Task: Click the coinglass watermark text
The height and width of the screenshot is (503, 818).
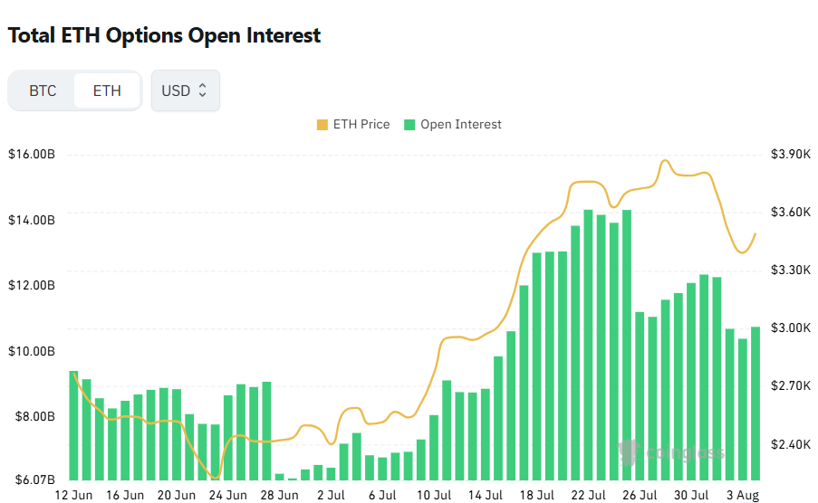Action: pyautogui.click(x=685, y=453)
